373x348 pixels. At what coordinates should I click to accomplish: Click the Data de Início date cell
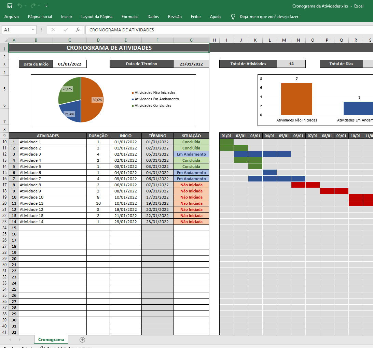point(69,64)
